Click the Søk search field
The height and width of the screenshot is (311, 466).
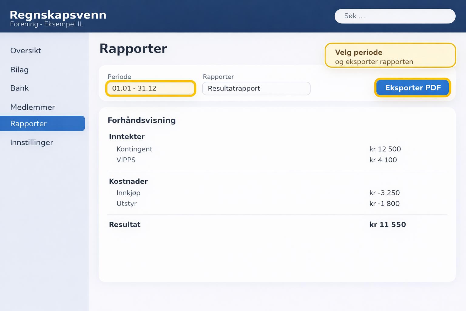pos(395,16)
